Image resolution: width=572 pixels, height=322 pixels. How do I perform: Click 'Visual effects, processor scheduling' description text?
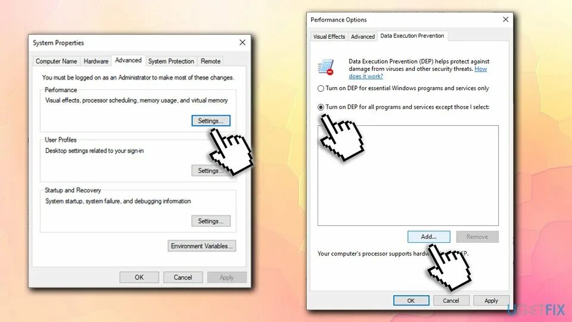(136, 100)
